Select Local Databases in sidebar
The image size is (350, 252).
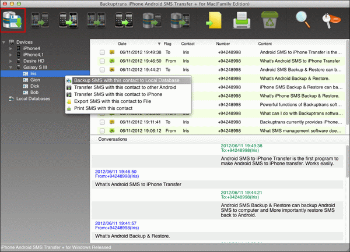click(x=33, y=98)
